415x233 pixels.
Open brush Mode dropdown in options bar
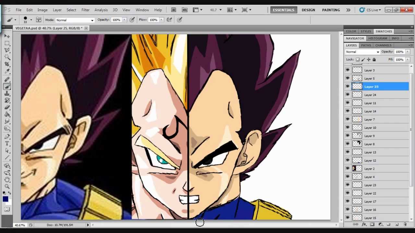pos(75,20)
